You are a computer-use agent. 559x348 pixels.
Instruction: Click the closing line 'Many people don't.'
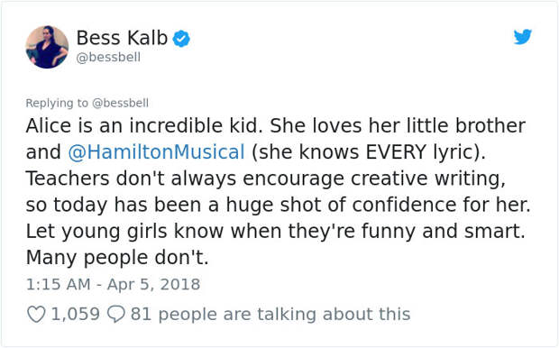(x=117, y=258)
